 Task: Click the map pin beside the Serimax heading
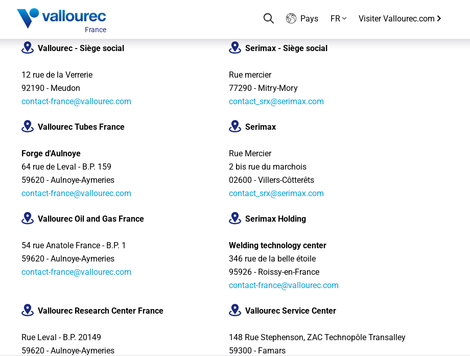coord(235,127)
